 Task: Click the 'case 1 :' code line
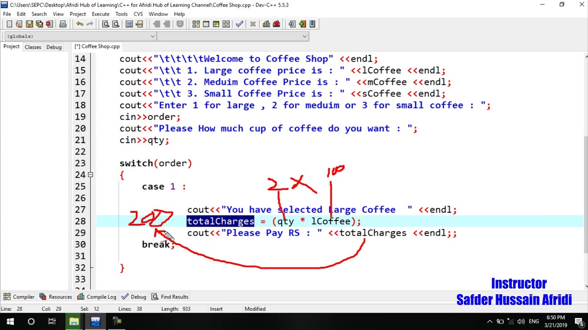click(164, 187)
